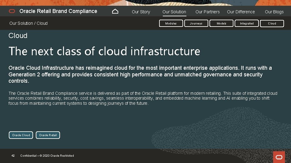Click the 'Cloud' section heading text
The width and height of the screenshot is (291, 163).
[x=18, y=36]
